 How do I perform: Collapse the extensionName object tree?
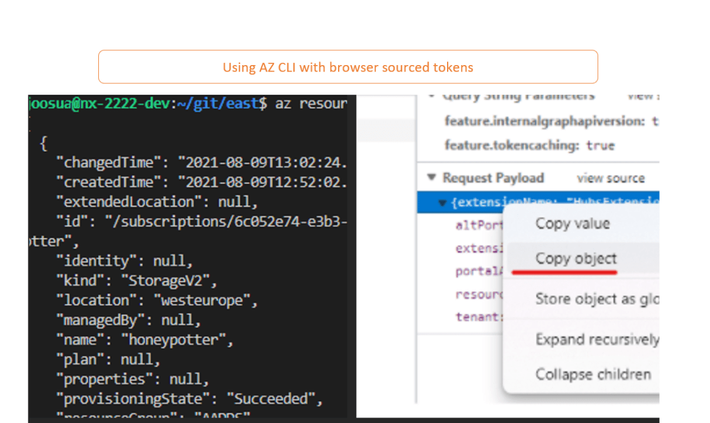[x=442, y=202]
